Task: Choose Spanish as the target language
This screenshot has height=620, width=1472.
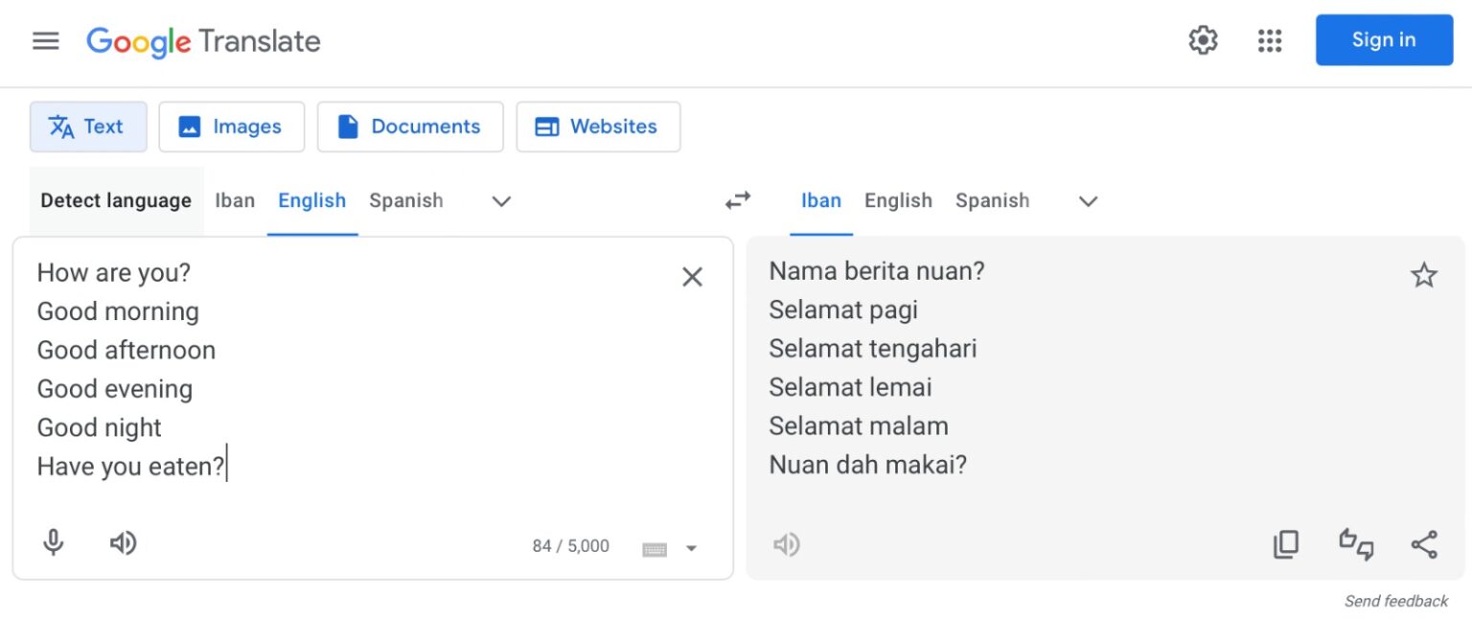Action: 992,201
